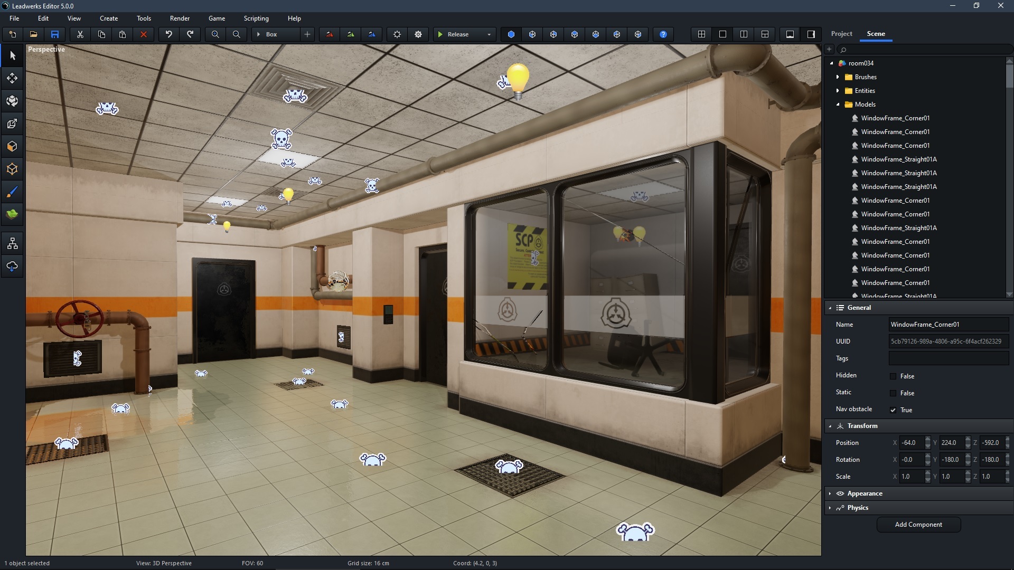Expand the Brushes folder in scene tree

[x=838, y=77]
